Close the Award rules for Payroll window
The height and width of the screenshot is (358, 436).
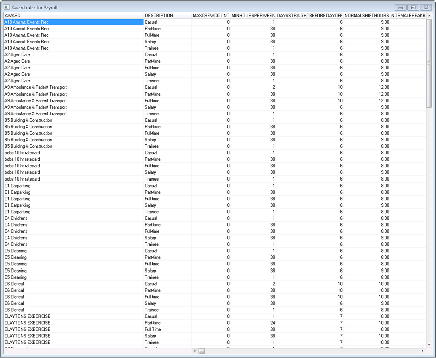coord(425,8)
